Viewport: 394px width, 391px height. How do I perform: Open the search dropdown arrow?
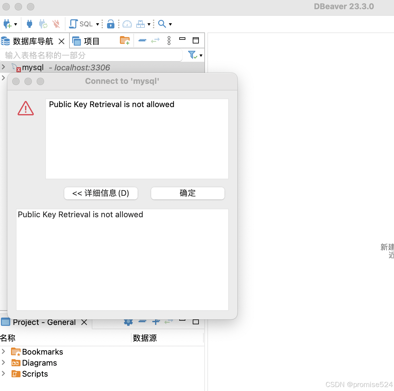(x=170, y=24)
